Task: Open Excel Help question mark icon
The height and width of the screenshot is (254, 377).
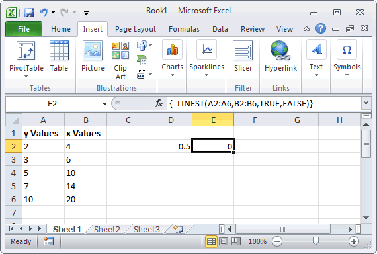Action: click(321, 29)
